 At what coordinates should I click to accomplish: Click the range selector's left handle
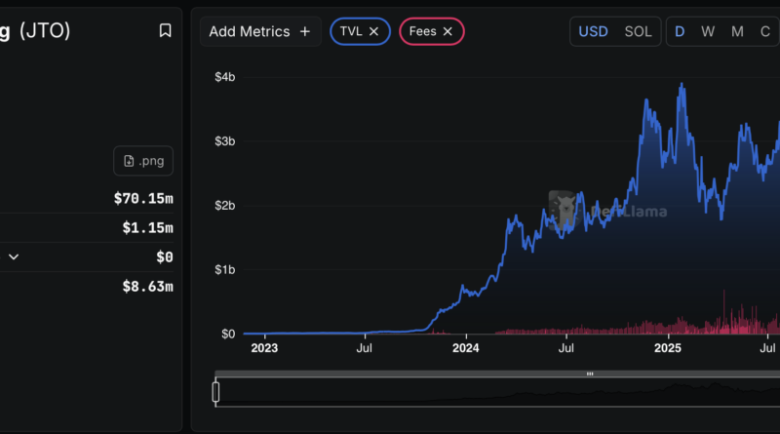pyautogui.click(x=216, y=392)
